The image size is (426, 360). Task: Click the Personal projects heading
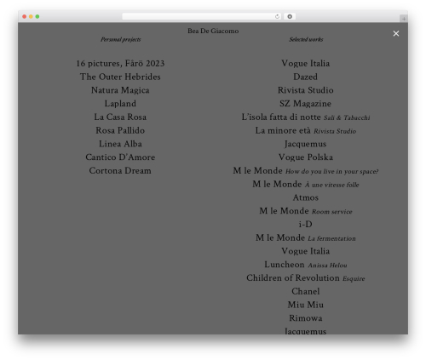tap(121, 39)
